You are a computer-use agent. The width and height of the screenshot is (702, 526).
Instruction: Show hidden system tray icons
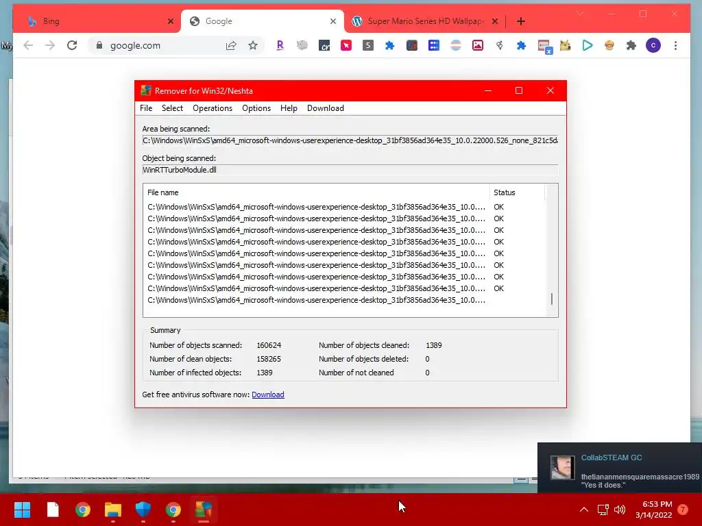pos(584,510)
